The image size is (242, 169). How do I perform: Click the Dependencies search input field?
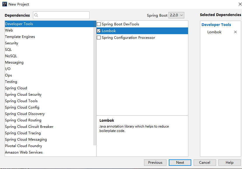pyautogui.click(x=61, y=15)
